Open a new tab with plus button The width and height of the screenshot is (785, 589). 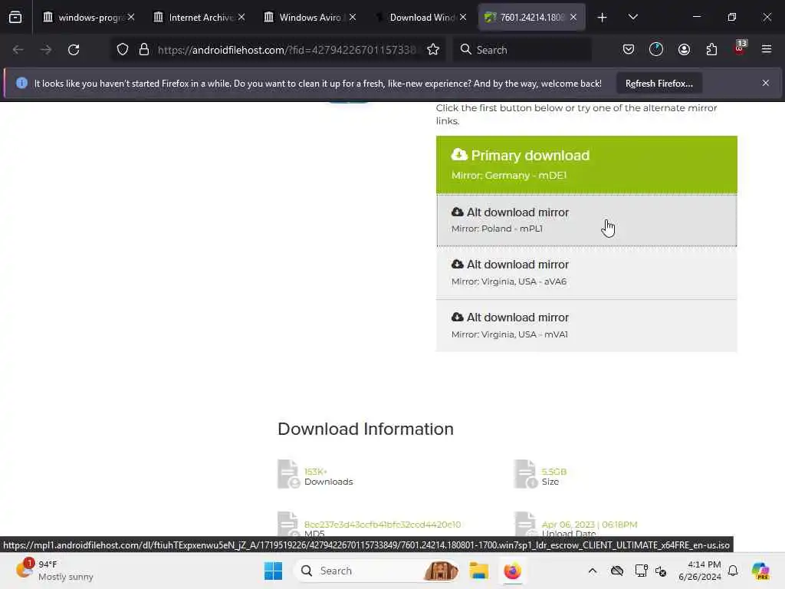[603, 18]
